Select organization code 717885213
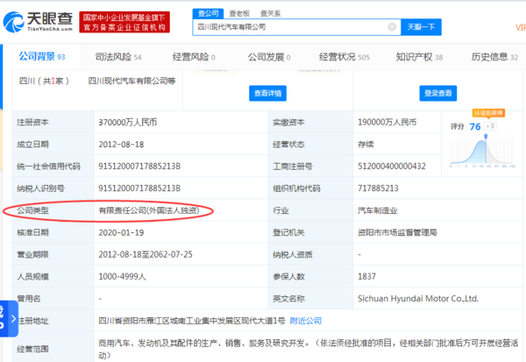This screenshot has width=526, height=362. pos(378,188)
